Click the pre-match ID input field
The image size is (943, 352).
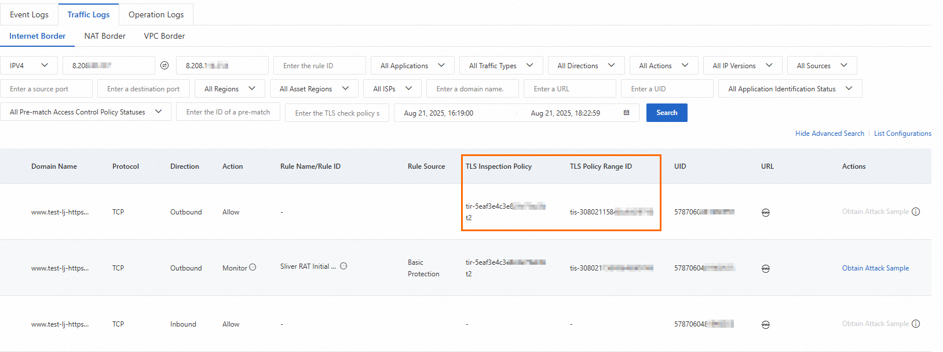[x=228, y=112]
